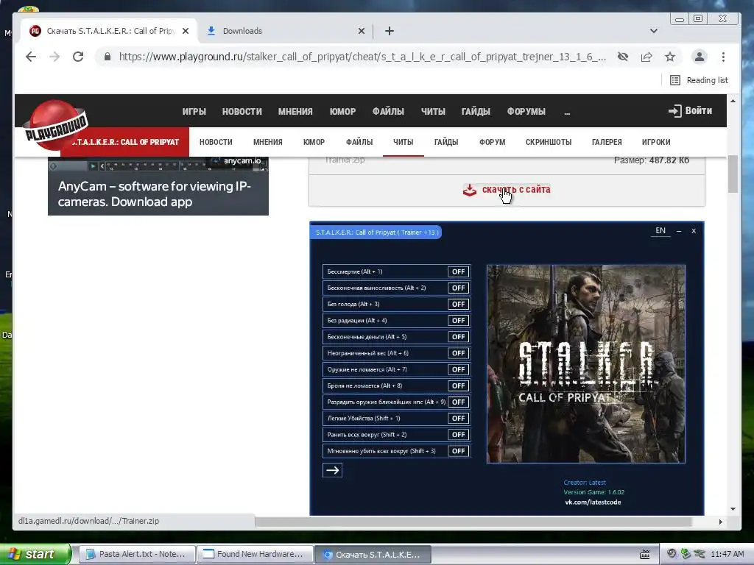Go back with the browser back arrow
754x565 pixels.
click(31, 57)
